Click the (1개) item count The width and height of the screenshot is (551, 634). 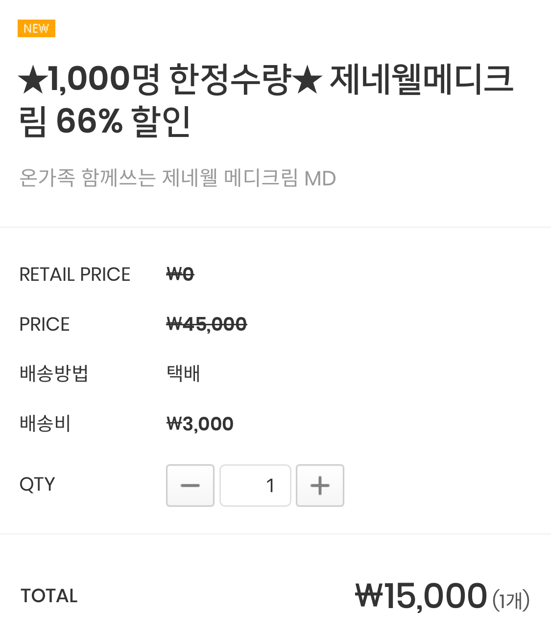click(511, 600)
